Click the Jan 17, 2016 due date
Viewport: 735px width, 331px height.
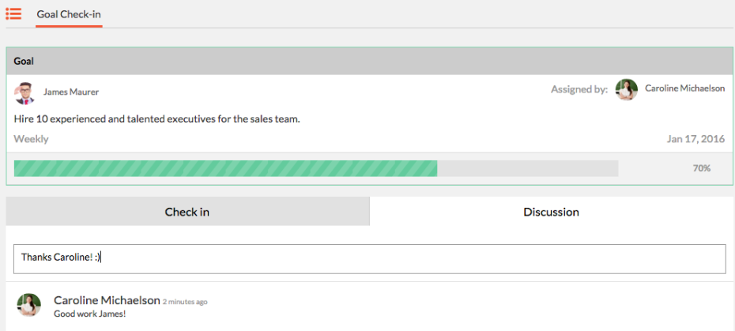[x=695, y=139]
